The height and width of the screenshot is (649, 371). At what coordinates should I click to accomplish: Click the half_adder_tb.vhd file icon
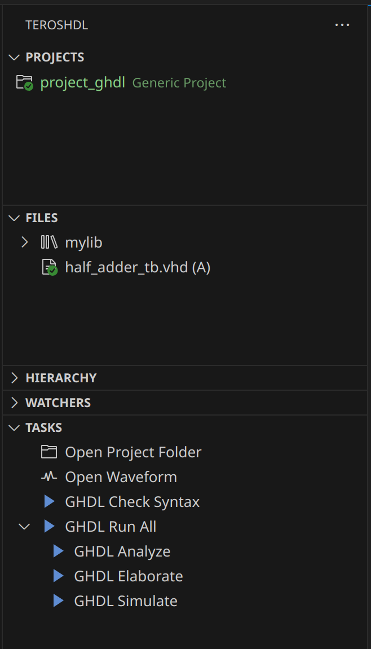(x=50, y=267)
